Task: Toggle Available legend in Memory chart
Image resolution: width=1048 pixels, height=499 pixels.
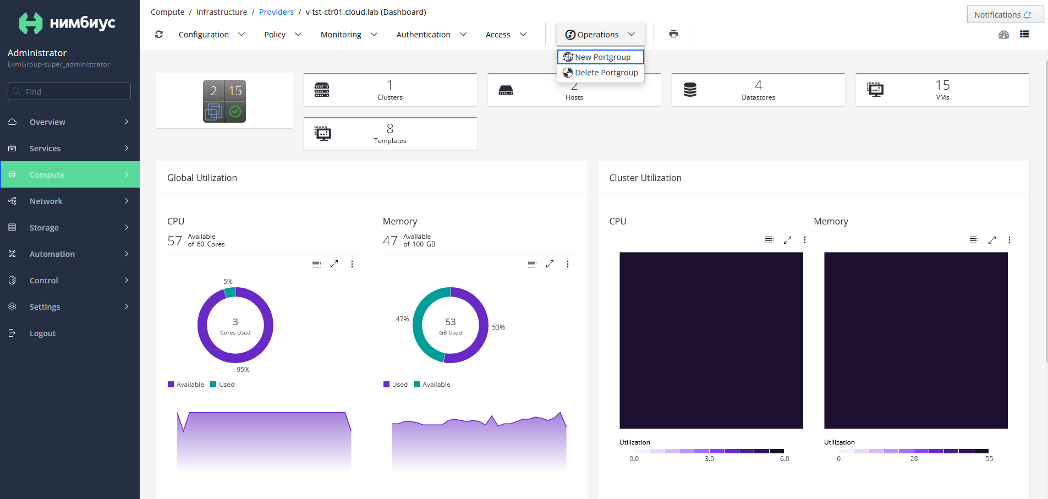Action: pyautogui.click(x=432, y=385)
